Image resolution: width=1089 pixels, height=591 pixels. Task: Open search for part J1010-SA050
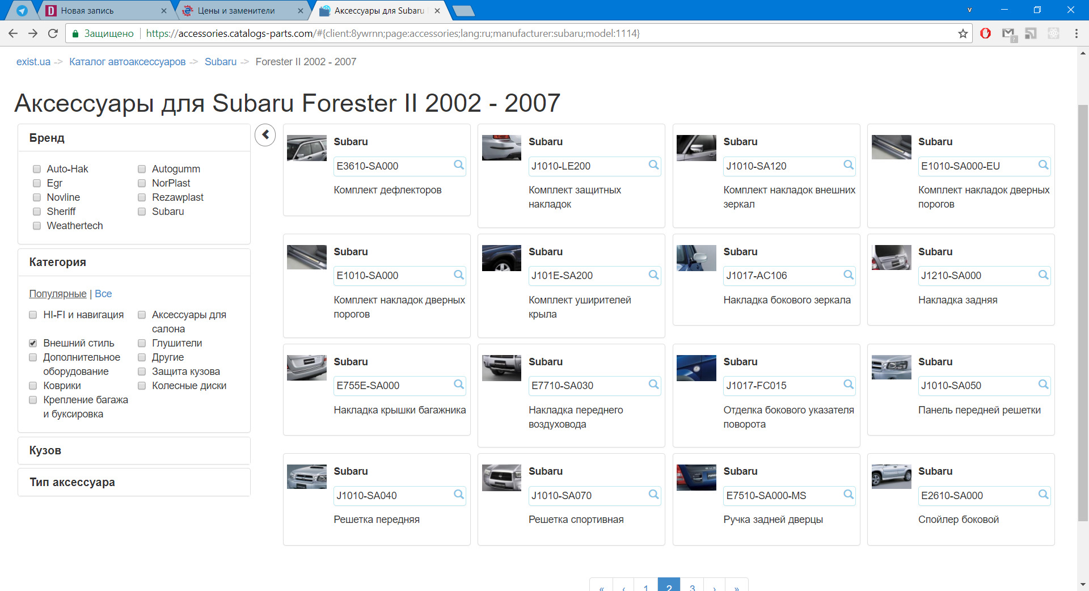(x=1044, y=385)
